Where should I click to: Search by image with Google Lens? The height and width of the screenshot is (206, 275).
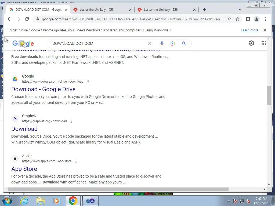point(173,43)
